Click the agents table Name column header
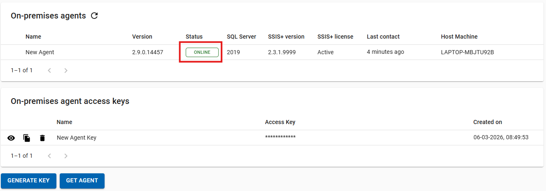546x191 pixels. (x=33, y=37)
